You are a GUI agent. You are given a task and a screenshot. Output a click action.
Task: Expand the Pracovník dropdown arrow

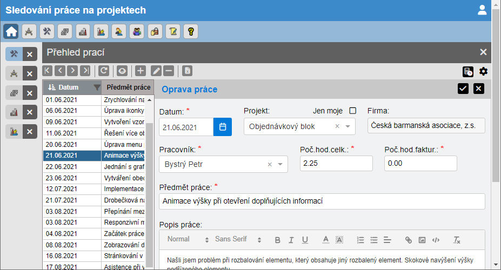pyautogui.click(x=280, y=164)
